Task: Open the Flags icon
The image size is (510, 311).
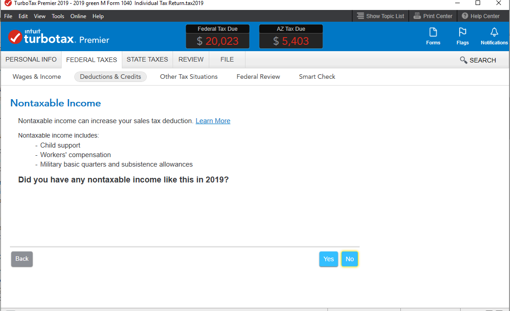Action: click(462, 36)
